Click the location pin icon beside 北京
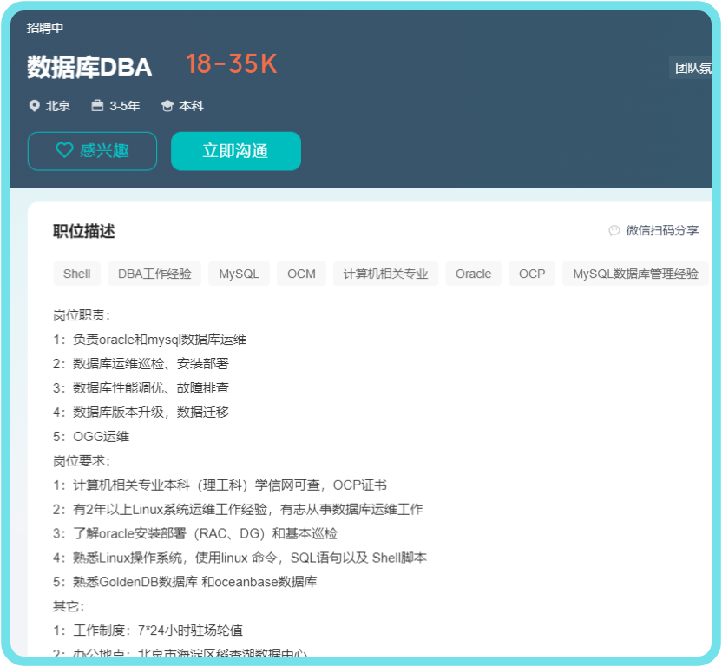Viewport: 722px width, 667px height. (35, 106)
